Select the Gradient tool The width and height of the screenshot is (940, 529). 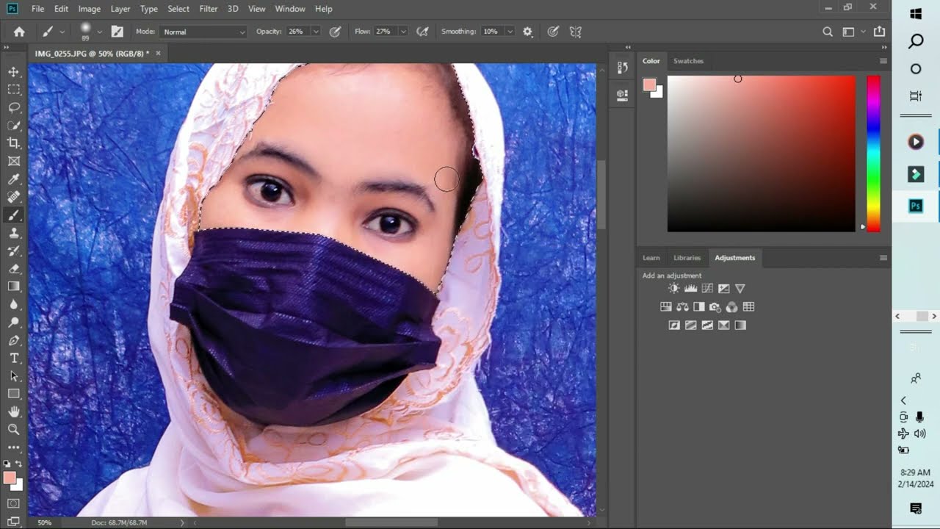[13, 287]
